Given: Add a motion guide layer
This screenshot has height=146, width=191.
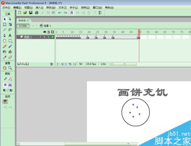Looking at the screenshot, I should pyautogui.click(x=23, y=64).
